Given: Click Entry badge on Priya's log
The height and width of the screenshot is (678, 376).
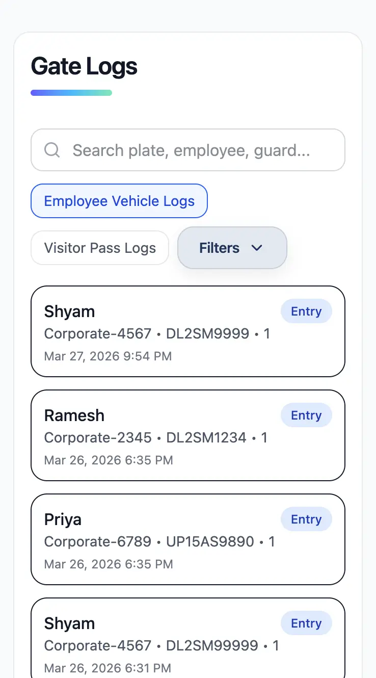Looking at the screenshot, I should (306, 519).
